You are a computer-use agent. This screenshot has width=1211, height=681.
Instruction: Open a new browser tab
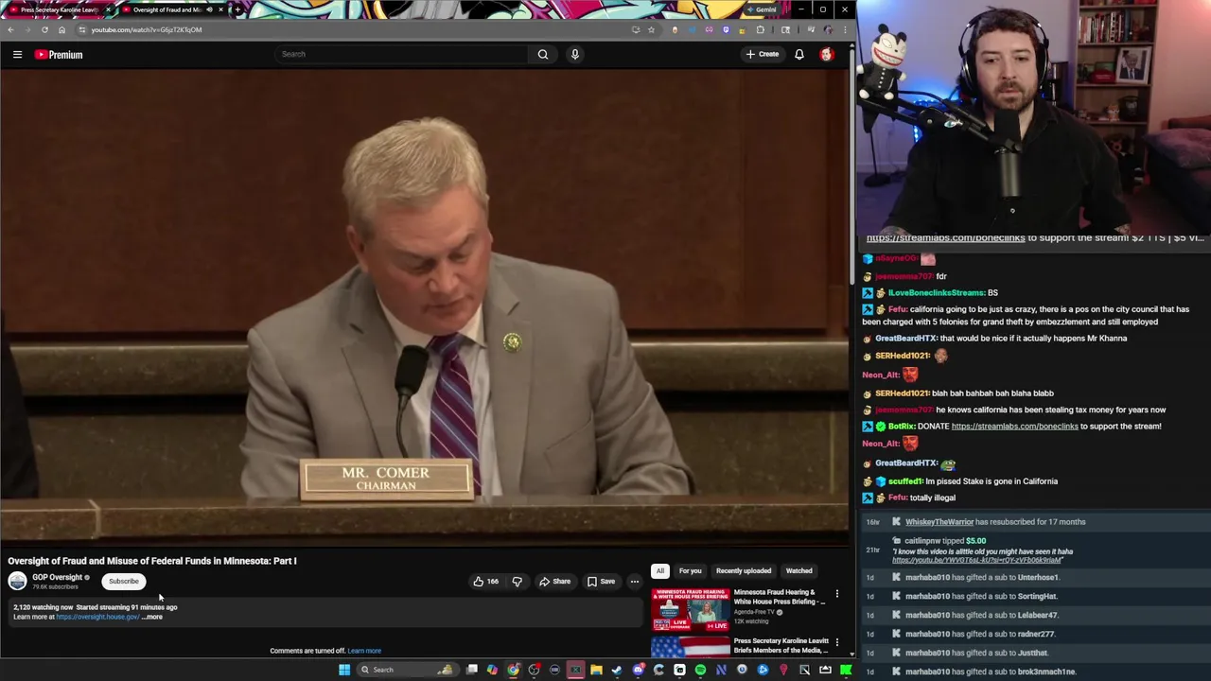[x=237, y=9]
